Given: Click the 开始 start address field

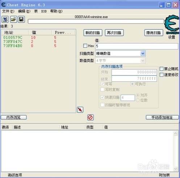Looking at the screenshot, I should point(134,72).
